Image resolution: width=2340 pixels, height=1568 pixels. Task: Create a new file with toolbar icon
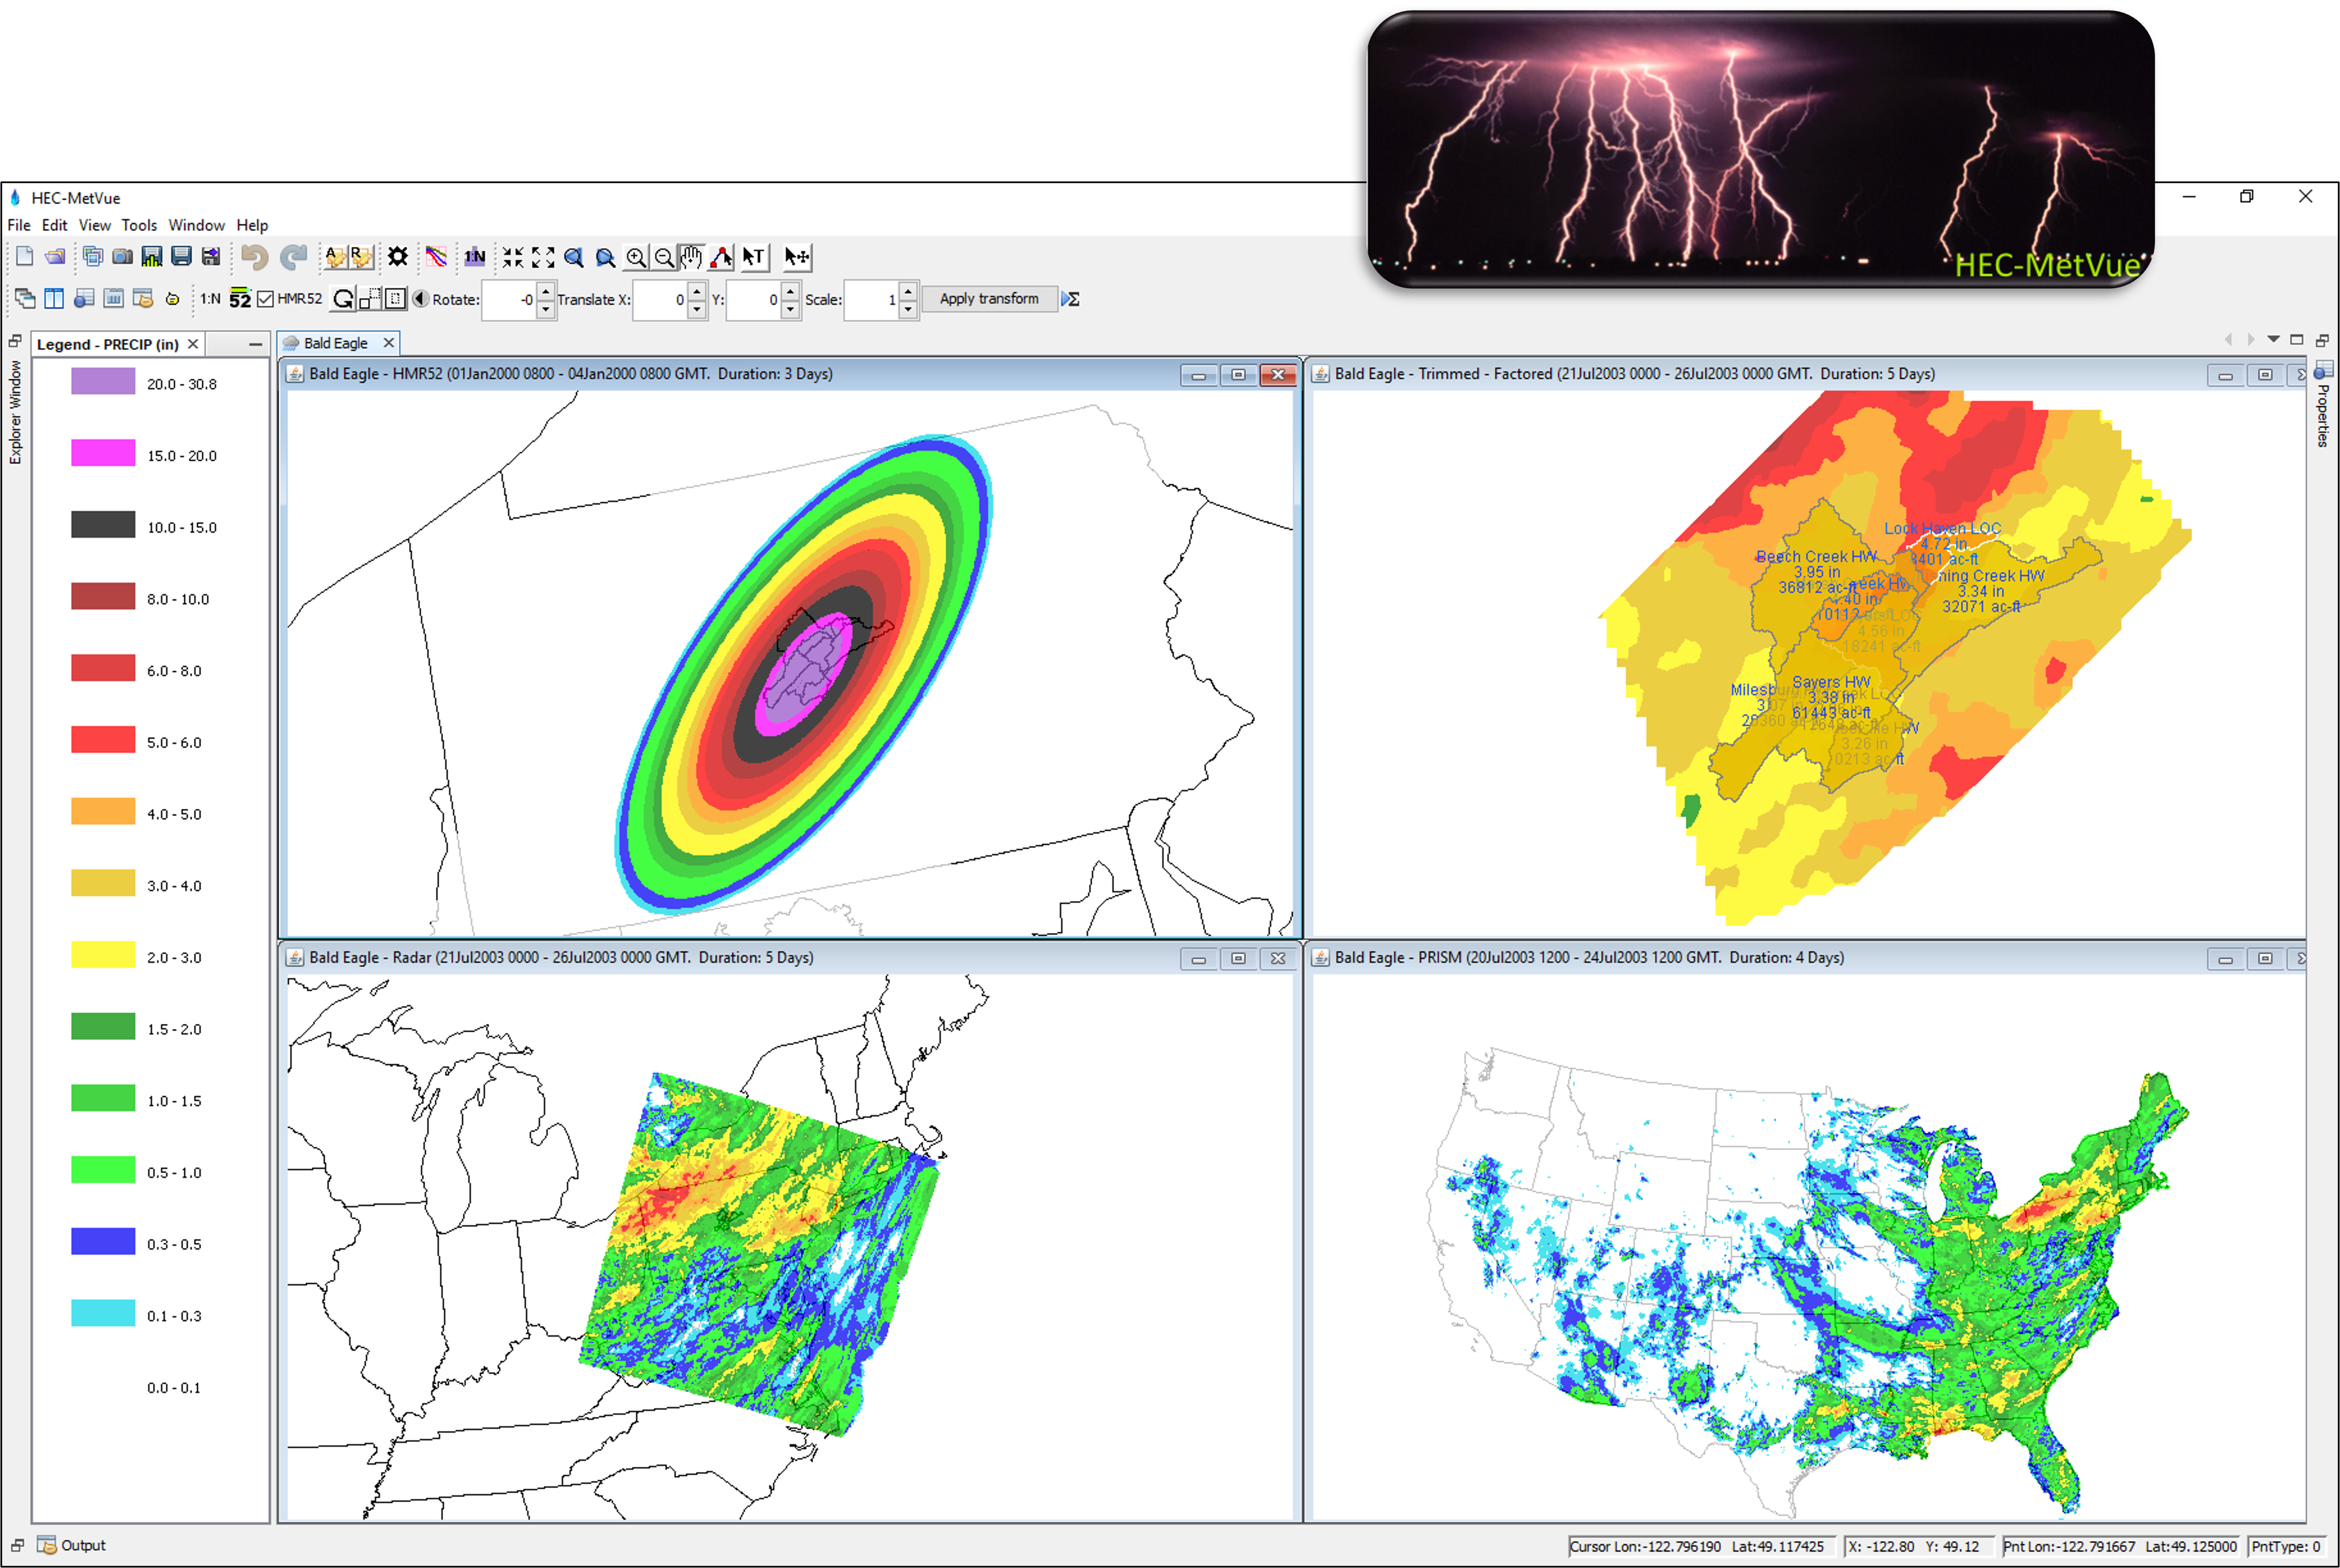(x=25, y=257)
